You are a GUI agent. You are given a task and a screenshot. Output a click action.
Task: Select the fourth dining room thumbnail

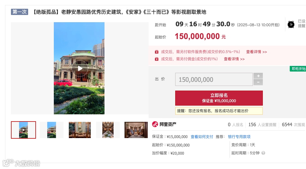click(108, 130)
